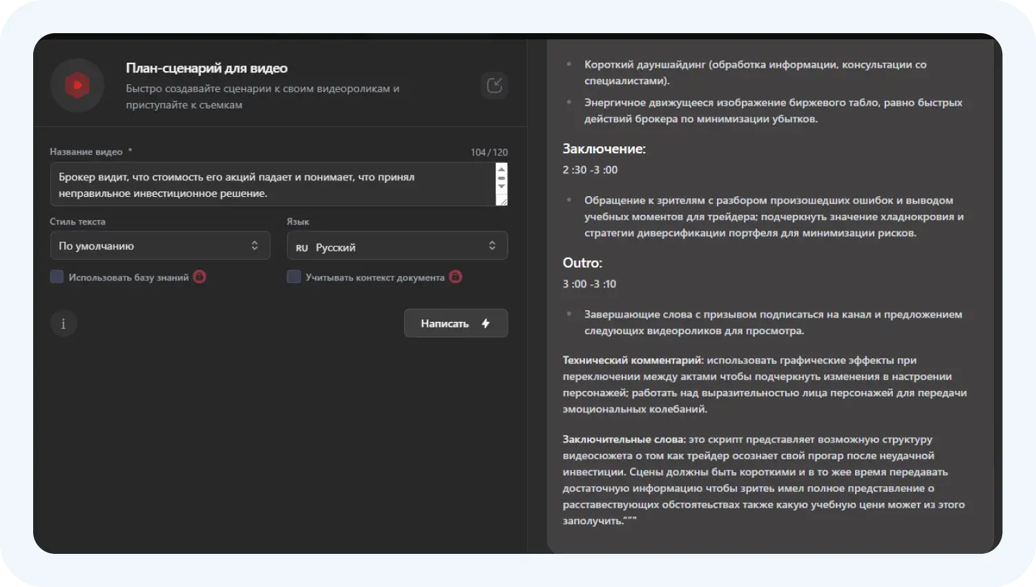The height and width of the screenshot is (587, 1036).
Task: Click the chevron arrows in По умолчанию selector
Action: (254, 246)
